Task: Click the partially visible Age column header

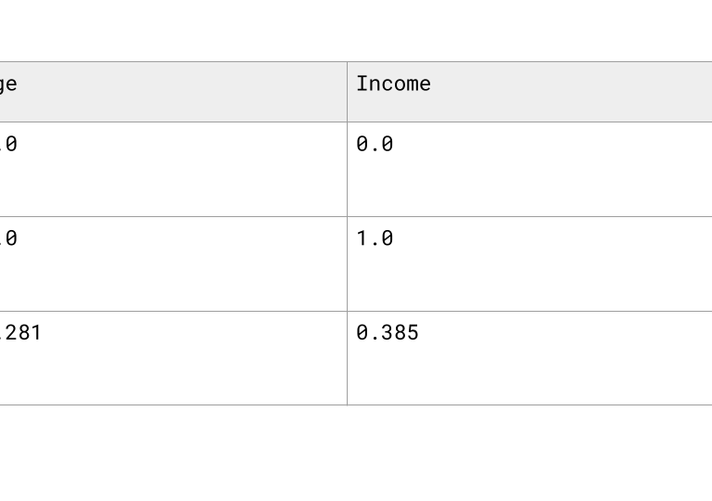Action: (x=173, y=92)
